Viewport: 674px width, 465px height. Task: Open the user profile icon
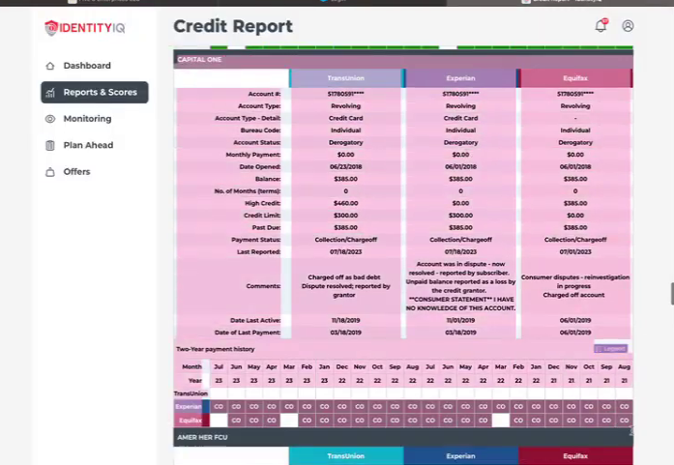(628, 26)
